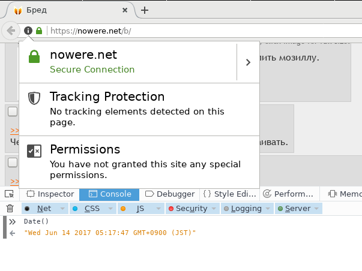Viewport: 362px width, 271px height.
Task: Click into the address bar URL field
Action: tap(203, 31)
